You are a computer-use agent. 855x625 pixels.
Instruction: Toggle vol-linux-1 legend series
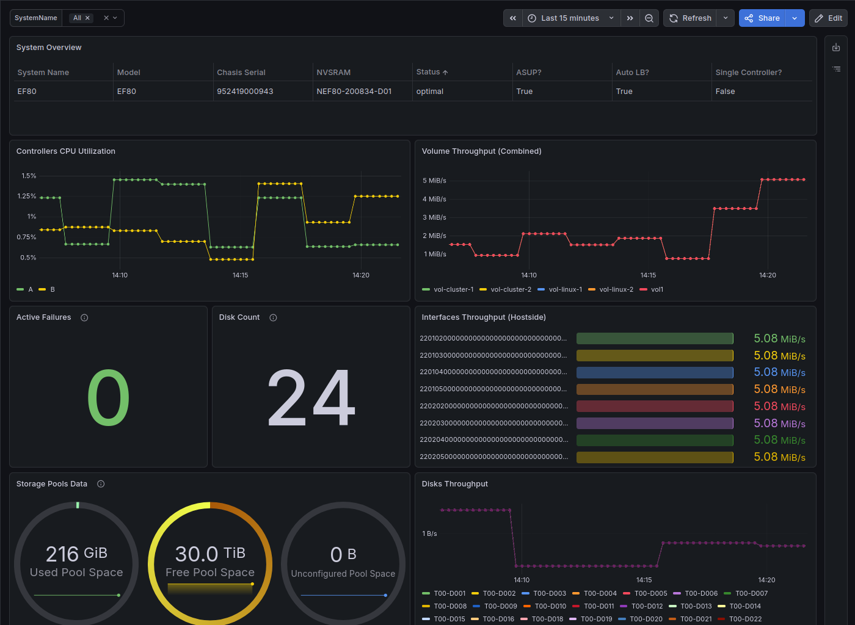coord(565,289)
